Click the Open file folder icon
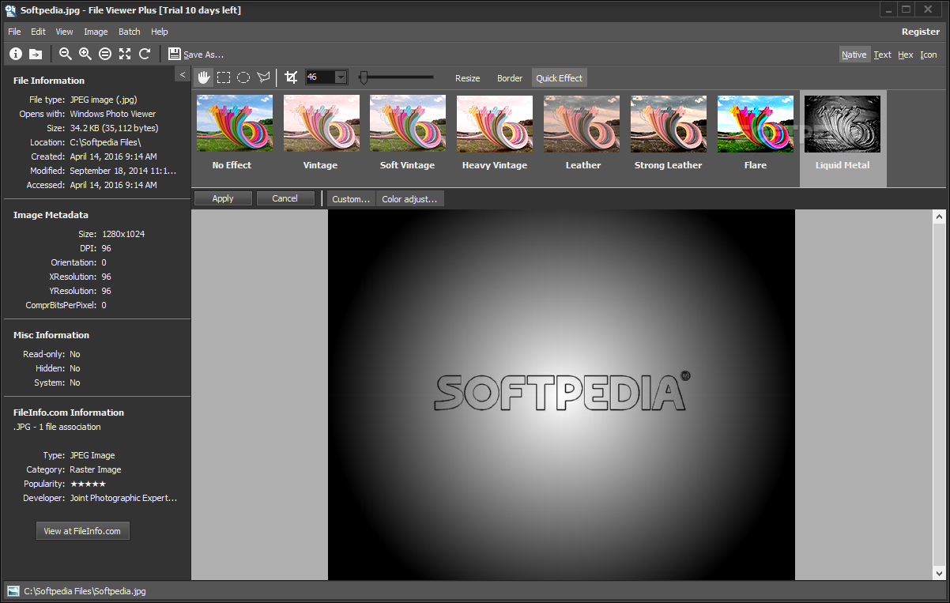The image size is (950, 603). tap(36, 54)
